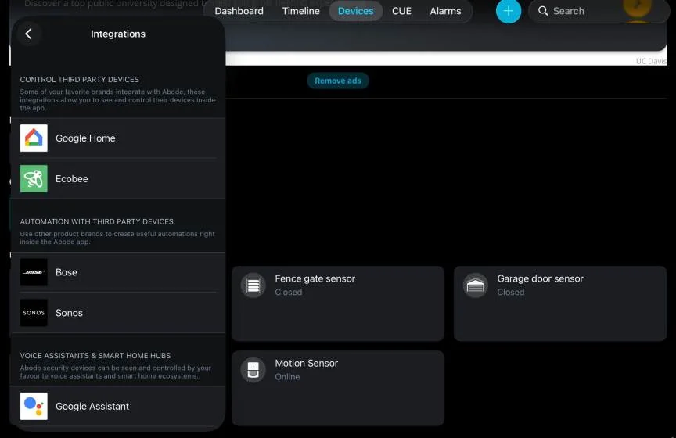Screen dimensions: 676x438
Task: Click the Remove ads button
Action: pos(338,81)
